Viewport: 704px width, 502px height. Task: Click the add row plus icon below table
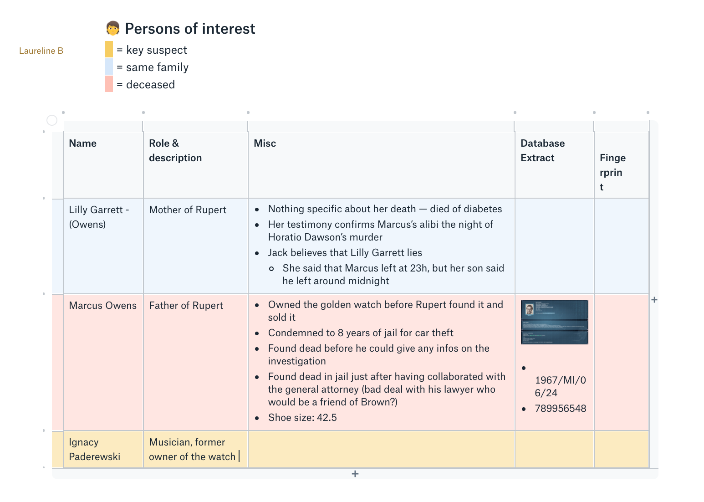pyautogui.click(x=355, y=474)
